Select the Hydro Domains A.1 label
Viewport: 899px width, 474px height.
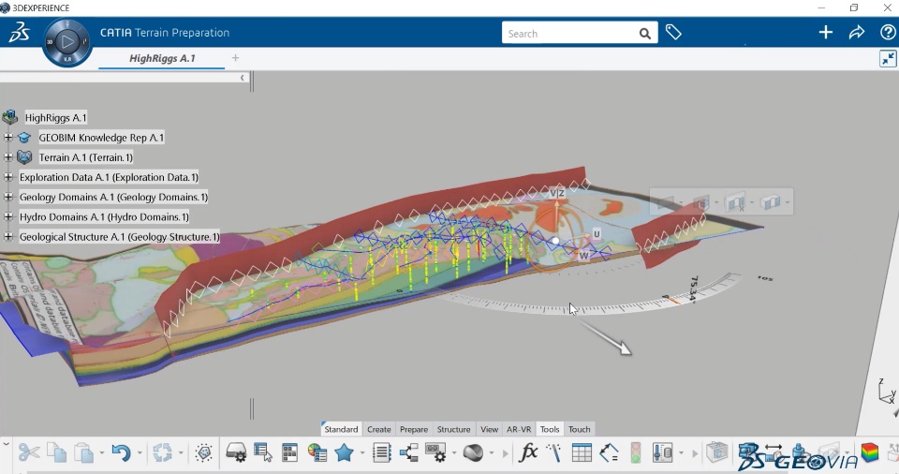[x=104, y=217]
